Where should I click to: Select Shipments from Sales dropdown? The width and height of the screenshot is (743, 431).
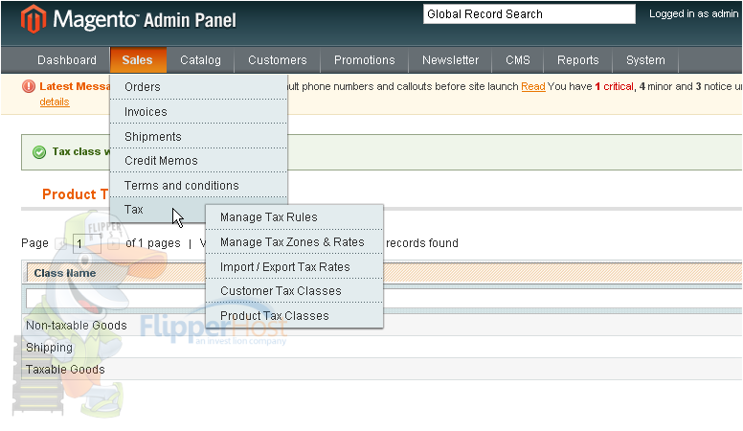[198, 137]
